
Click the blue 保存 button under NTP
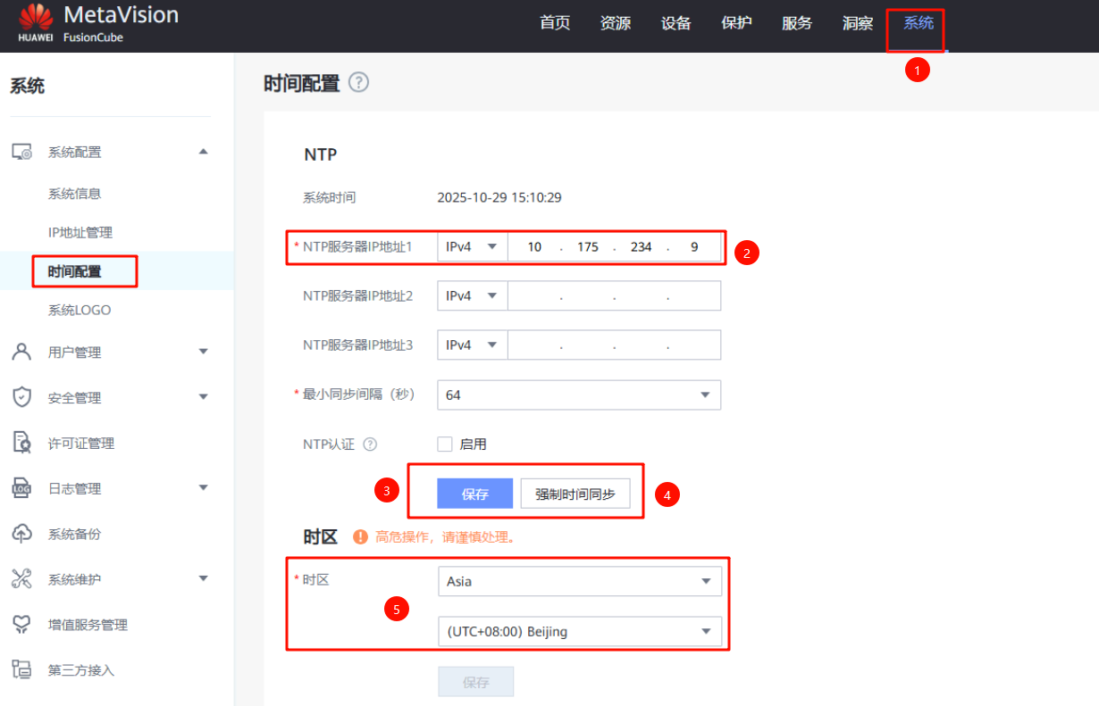tap(474, 494)
